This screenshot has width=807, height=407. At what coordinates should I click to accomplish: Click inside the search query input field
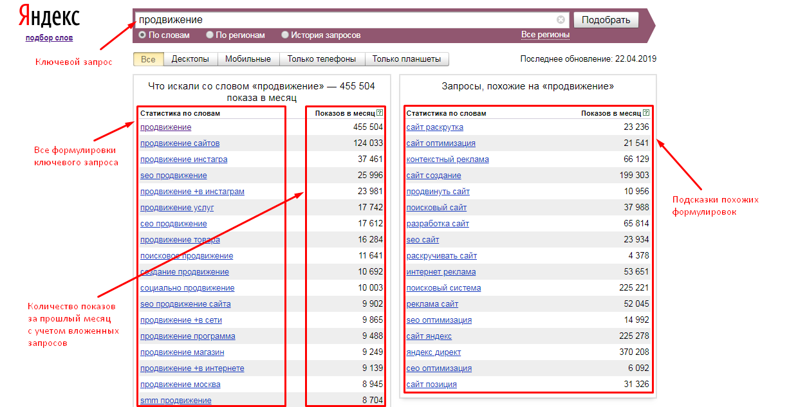[322, 19]
